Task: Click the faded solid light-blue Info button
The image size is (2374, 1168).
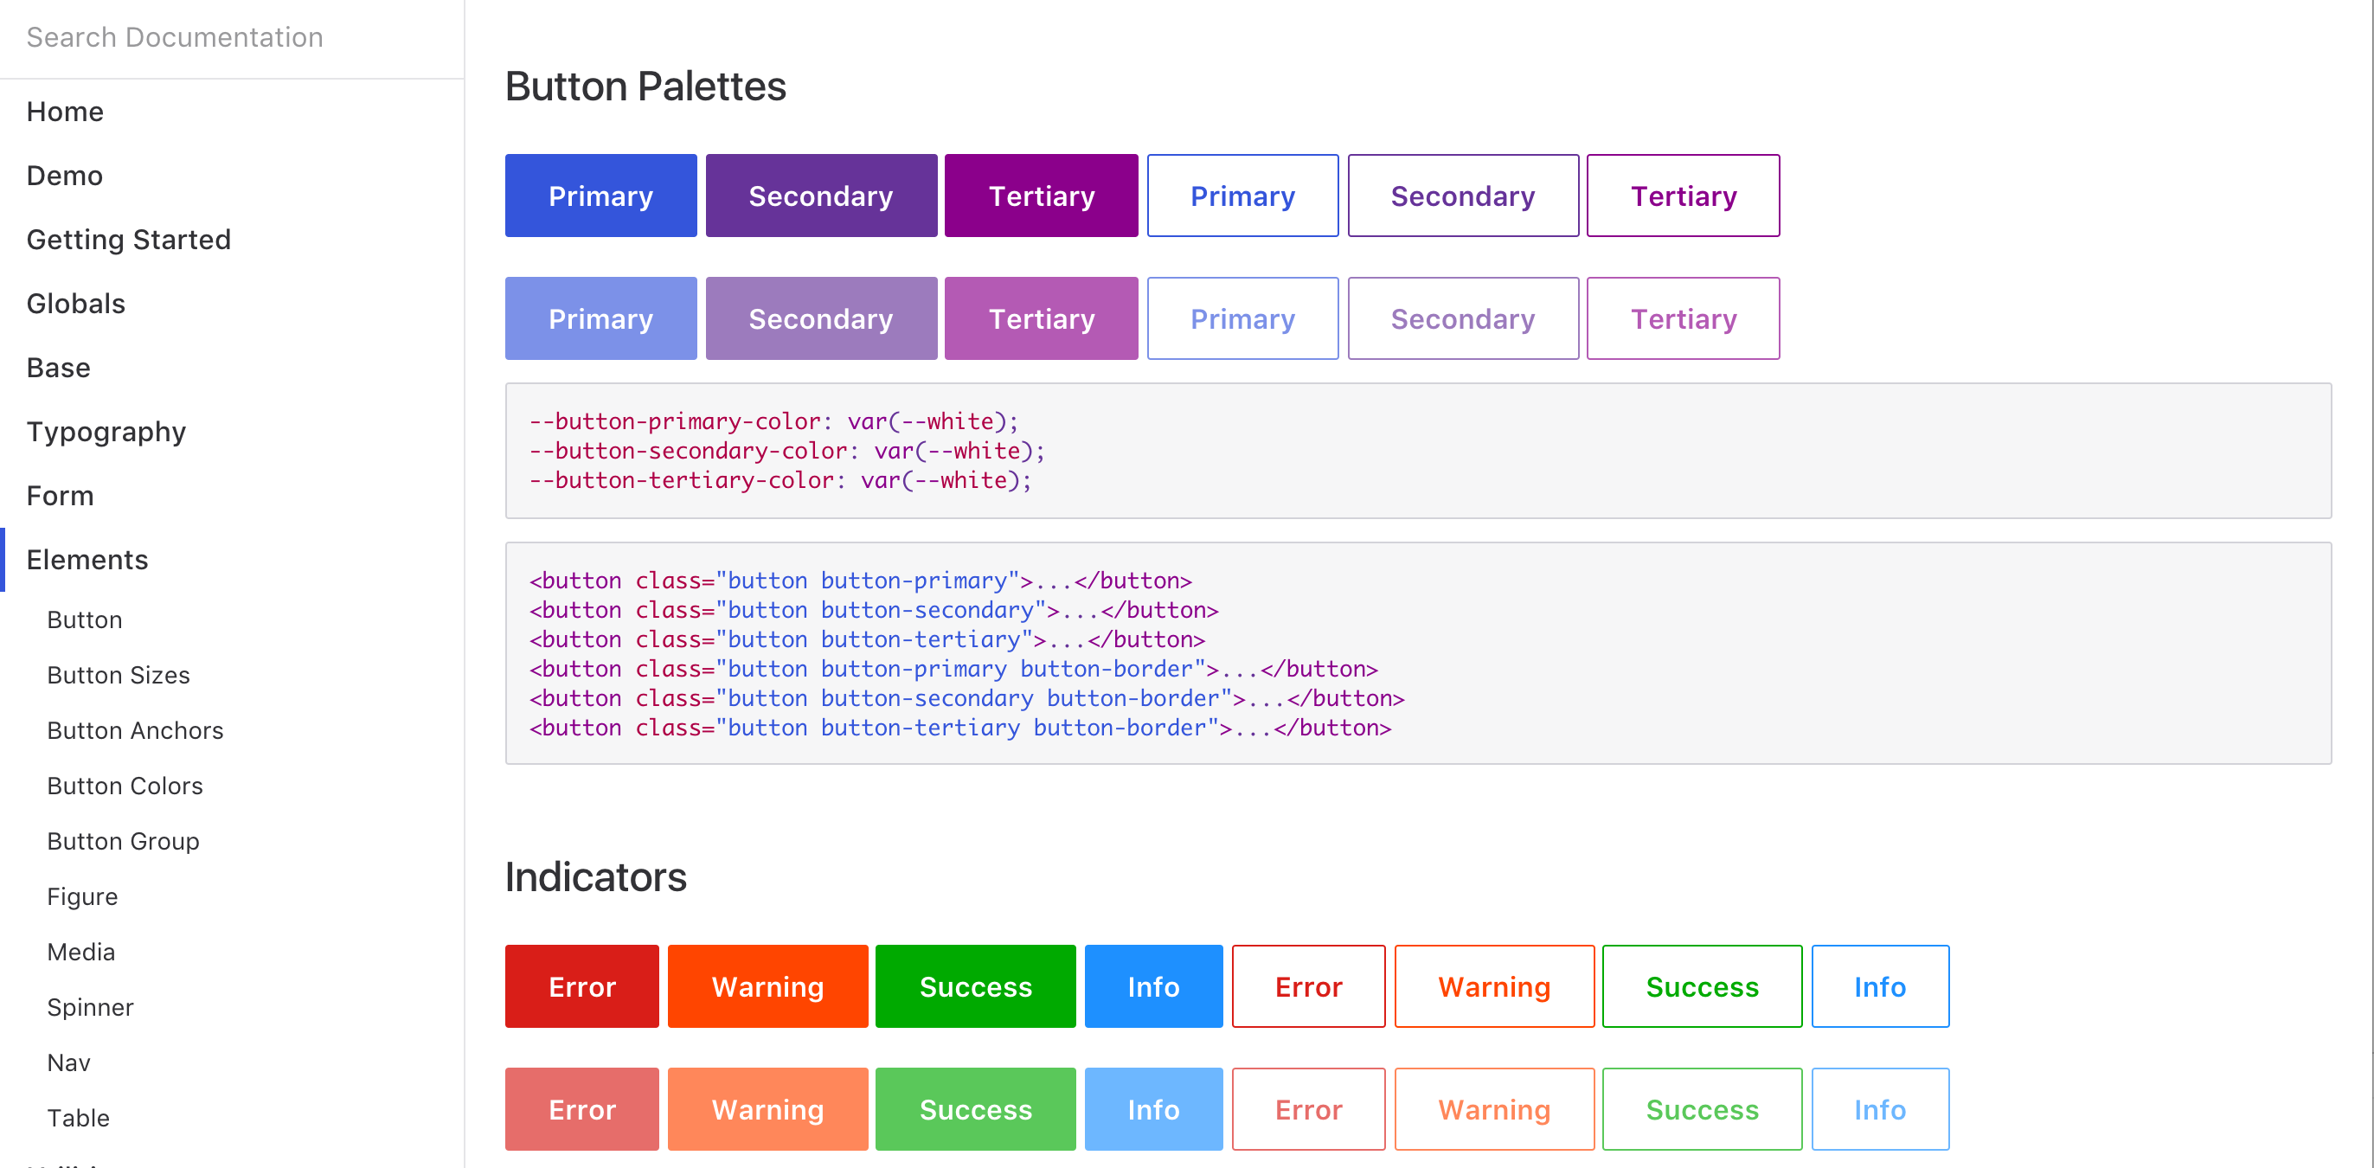Action: pos(1152,1109)
